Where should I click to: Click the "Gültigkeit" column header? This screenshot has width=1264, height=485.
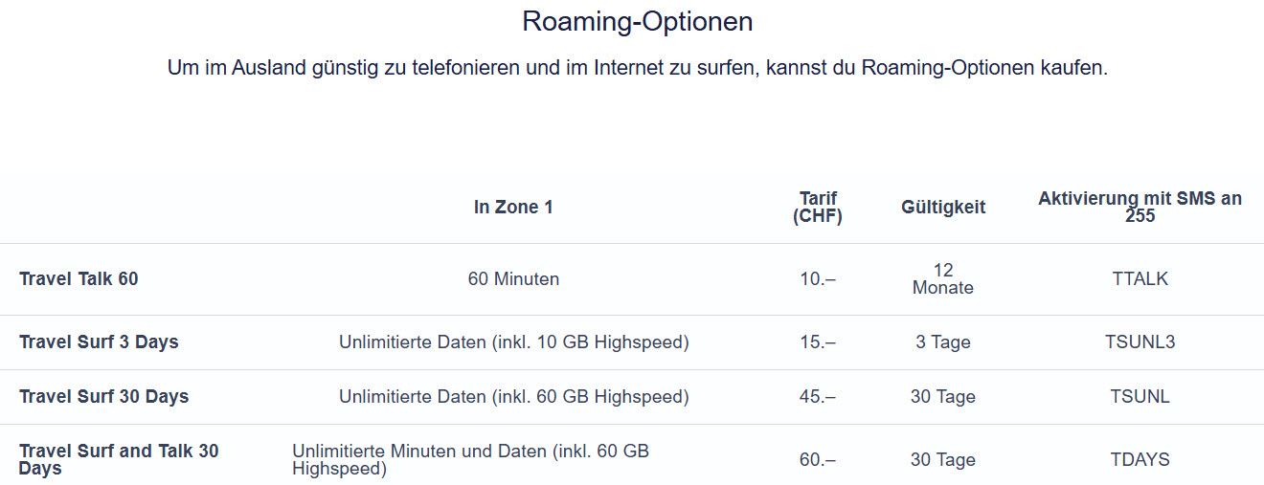(x=943, y=207)
